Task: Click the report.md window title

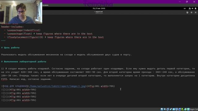Action: 99,12
